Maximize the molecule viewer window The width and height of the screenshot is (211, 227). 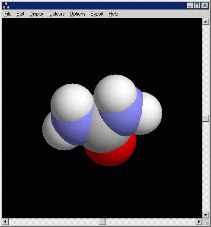[x=197, y=6]
